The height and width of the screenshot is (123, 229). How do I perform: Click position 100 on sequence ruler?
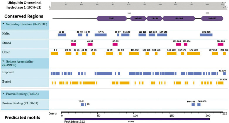click(128, 4)
